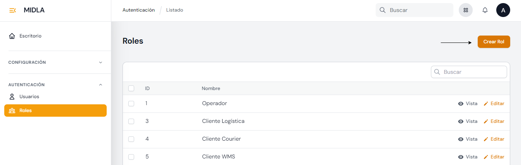Screen dimensions: 521x165
Task: Go to Usuarios in the sidebar
Action: click(29, 97)
